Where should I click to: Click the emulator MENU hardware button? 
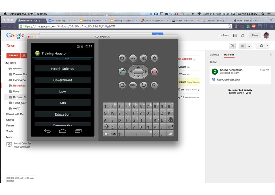point(133,85)
